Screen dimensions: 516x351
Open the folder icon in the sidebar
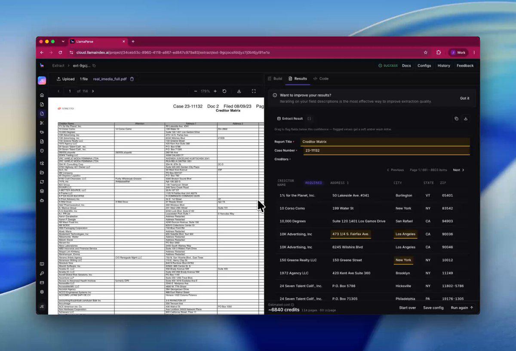42,172
